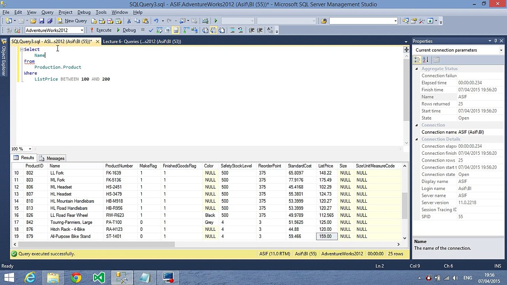Toggle Include Client Statistics
507x285 pixels.
195,30
